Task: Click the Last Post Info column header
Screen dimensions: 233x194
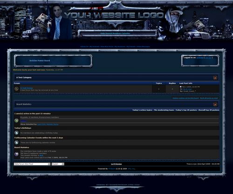Action: point(186,83)
